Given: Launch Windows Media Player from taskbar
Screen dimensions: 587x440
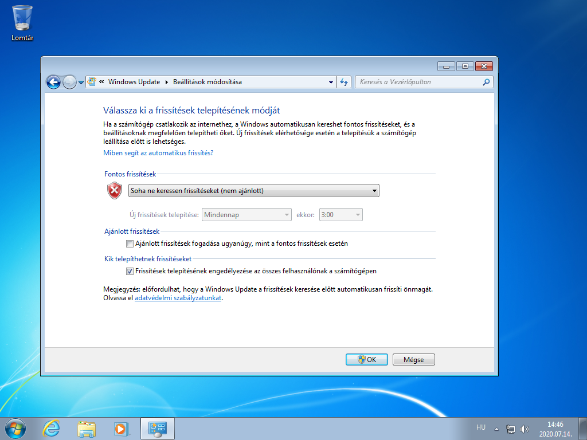Looking at the screenshot, I should 122,429.
